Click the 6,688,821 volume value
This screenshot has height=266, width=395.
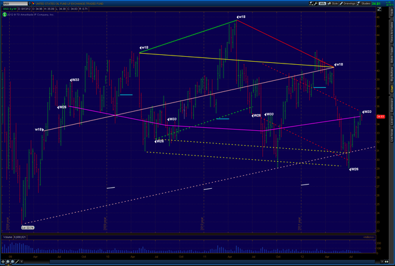20,237
